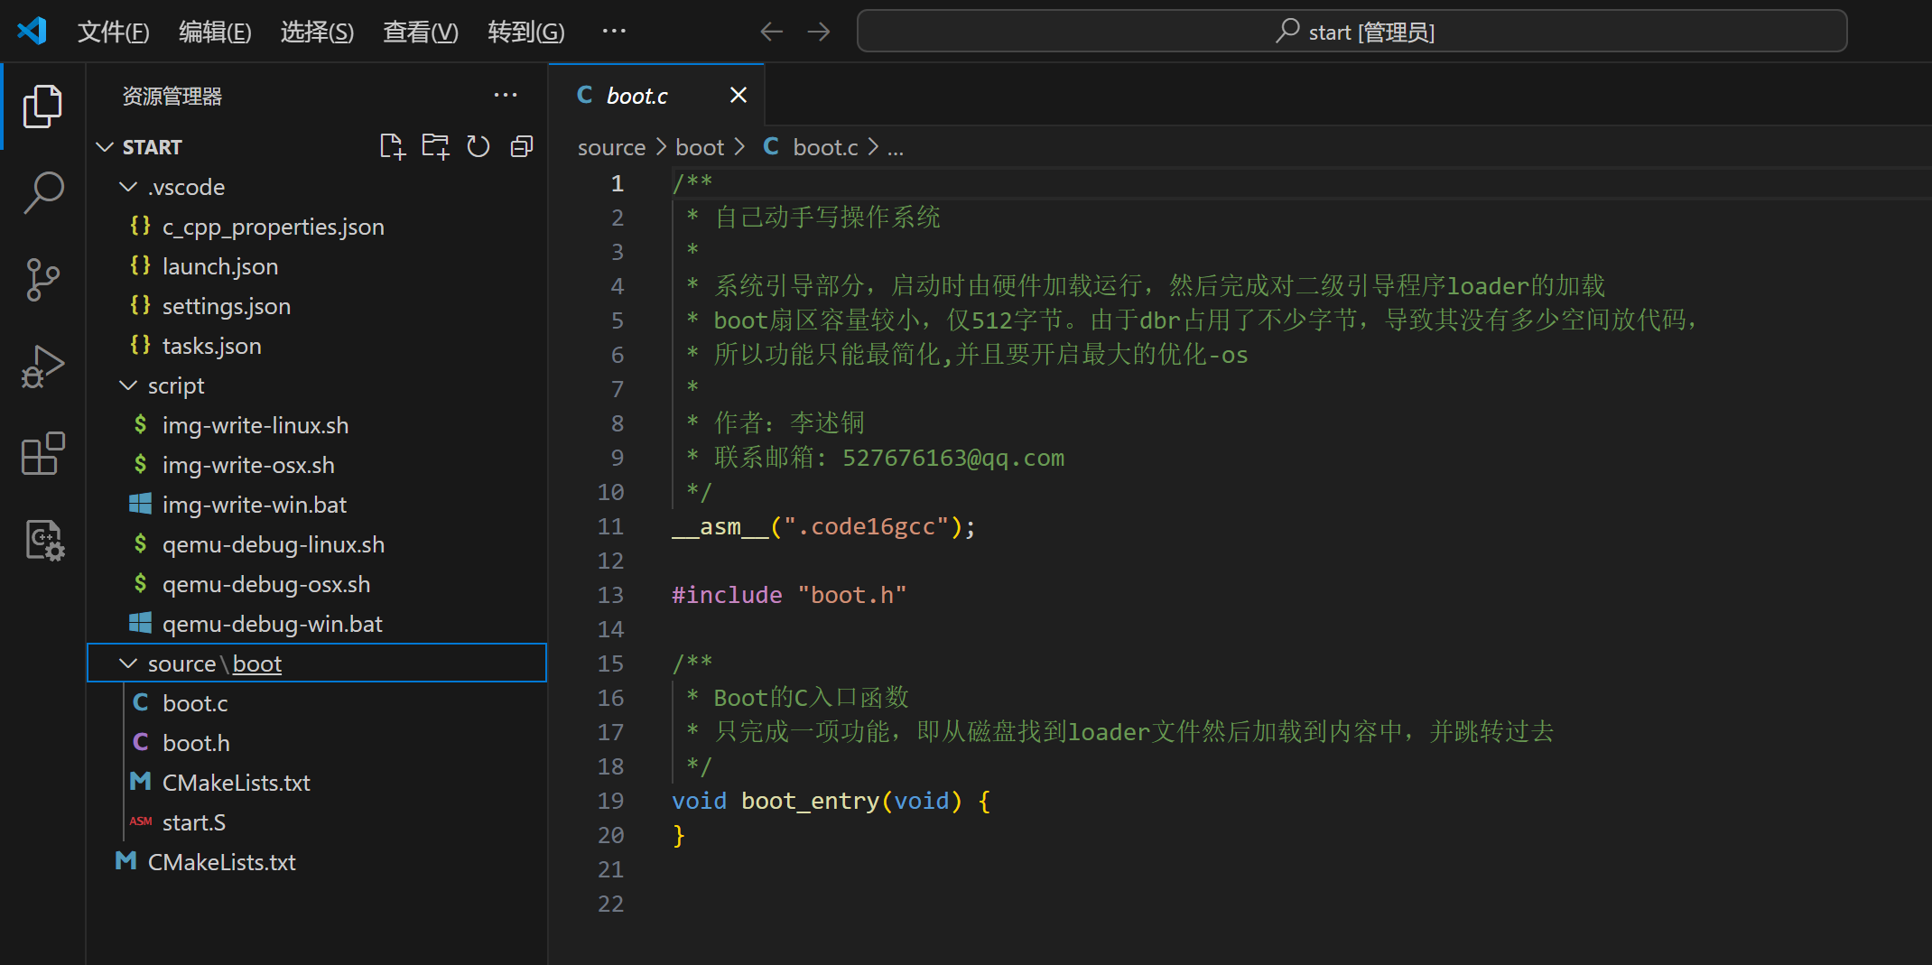Collapse all folders in explorer
Image resolution: width=1932 pixels, height=965 pixels.
coord(522,146)
